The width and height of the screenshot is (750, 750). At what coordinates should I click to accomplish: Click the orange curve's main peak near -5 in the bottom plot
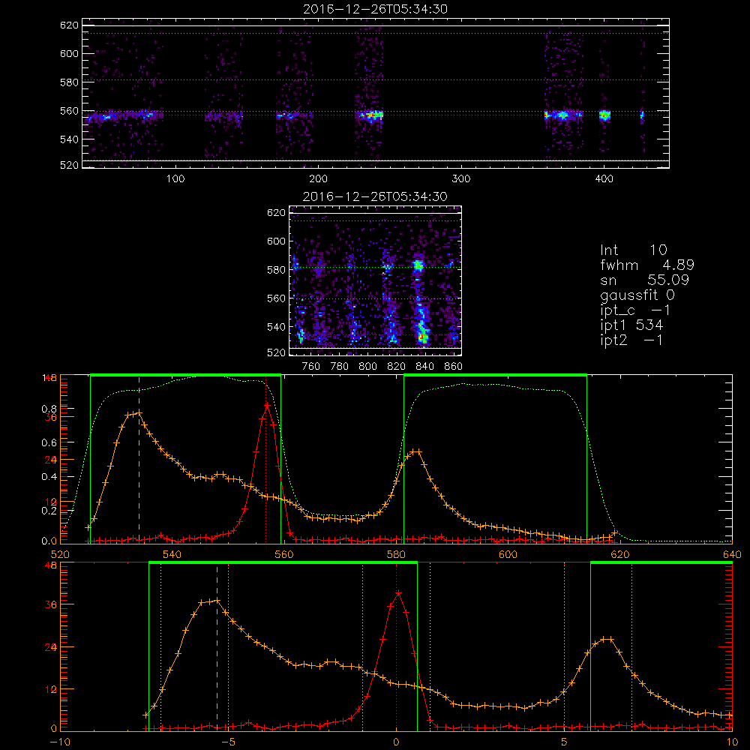pos(217,601)
